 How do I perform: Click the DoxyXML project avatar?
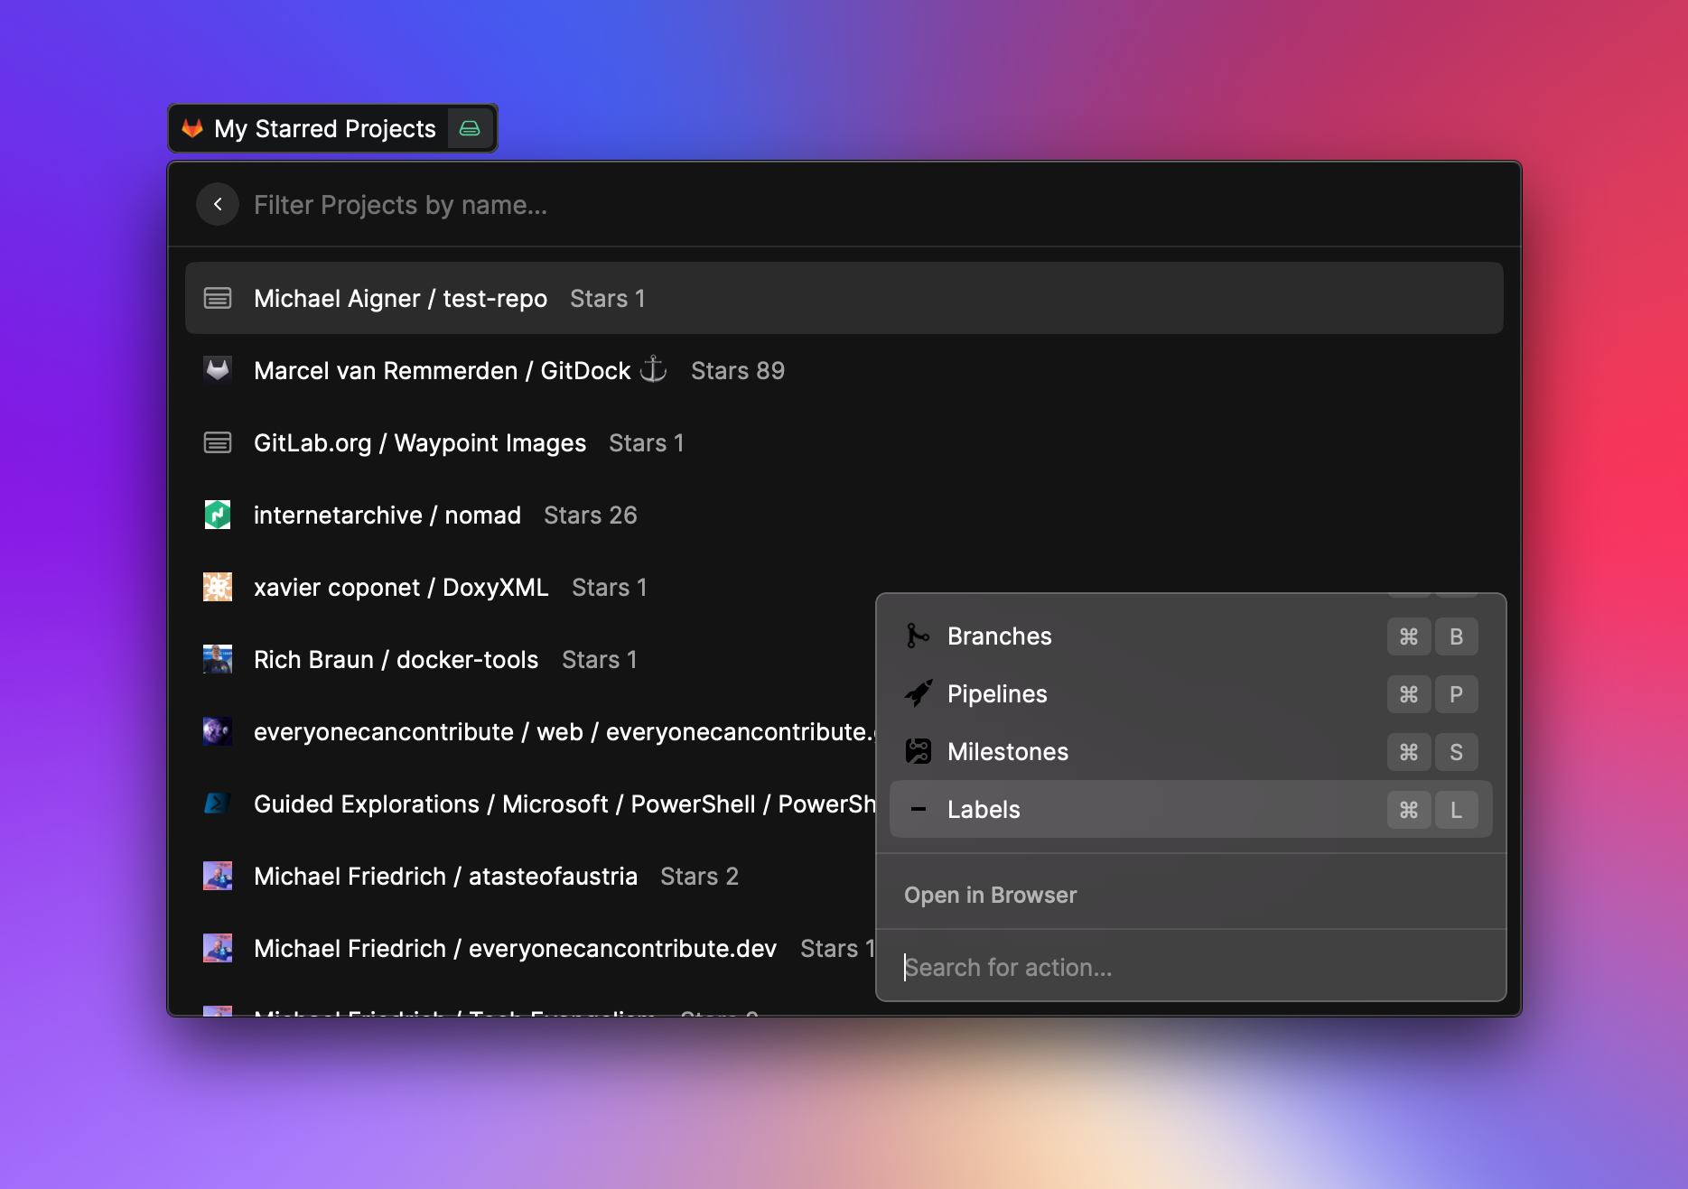[218, 587]
